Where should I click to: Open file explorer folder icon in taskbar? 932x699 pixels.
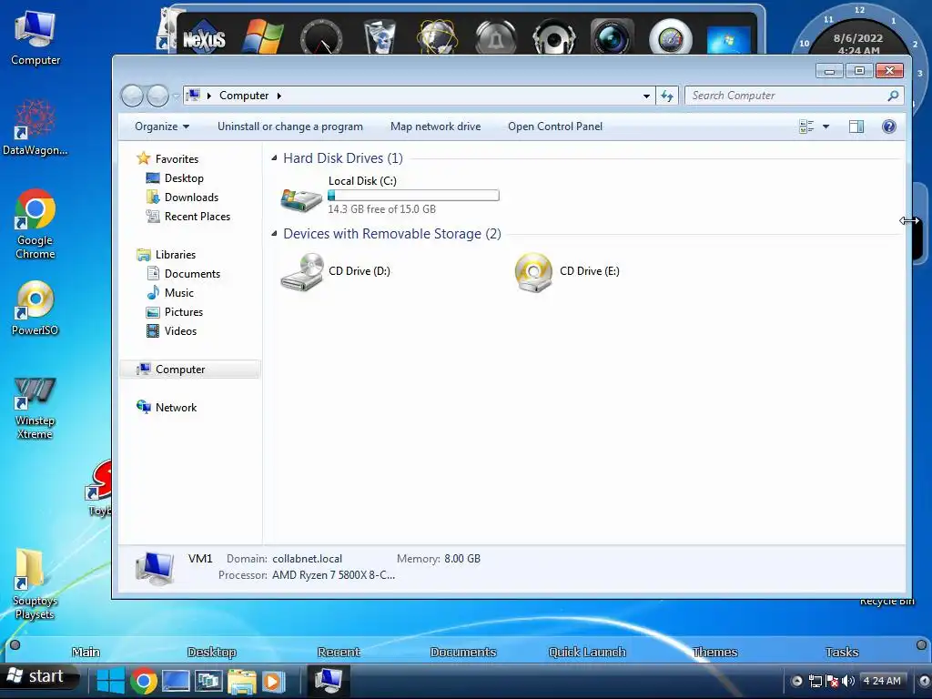click(241, 682)
